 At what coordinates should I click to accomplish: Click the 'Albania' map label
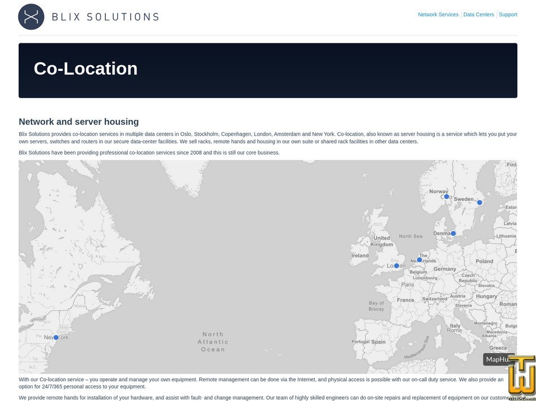click(x=489, y=336)
